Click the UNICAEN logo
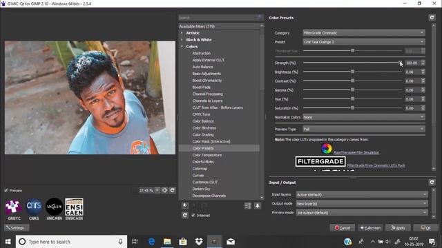Image resolution: width=442 pixels, height=248 pixels. tap(54, 207)
